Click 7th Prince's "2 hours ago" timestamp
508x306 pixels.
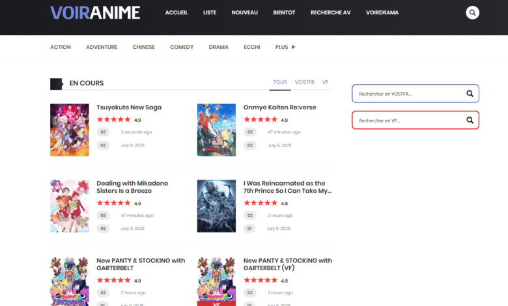[280, 216]
